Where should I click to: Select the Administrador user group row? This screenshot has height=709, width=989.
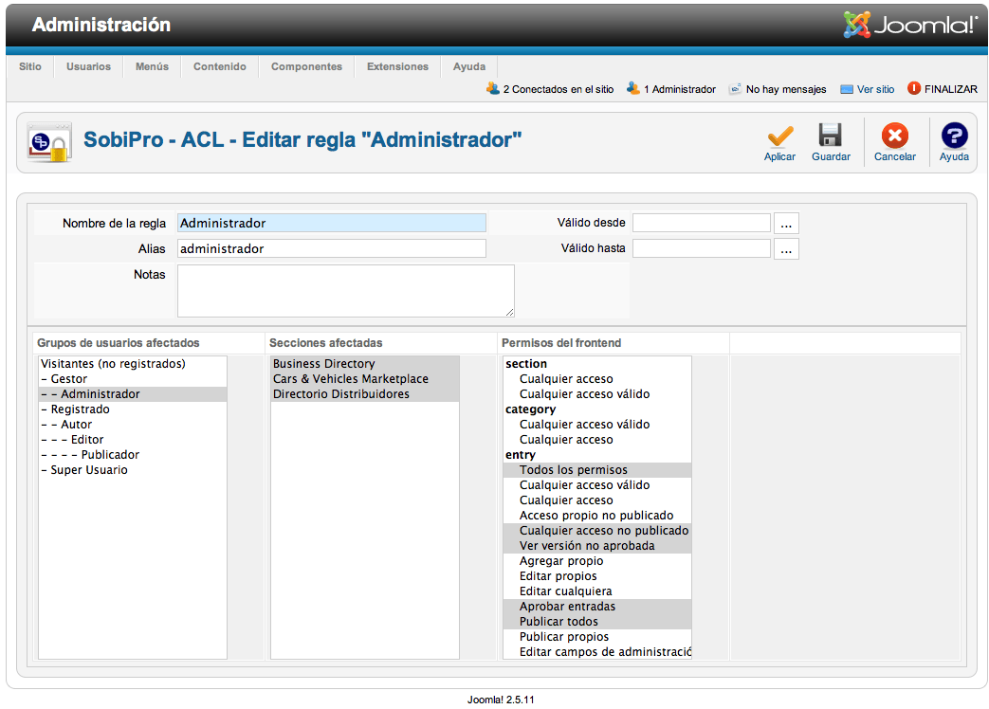133,394
